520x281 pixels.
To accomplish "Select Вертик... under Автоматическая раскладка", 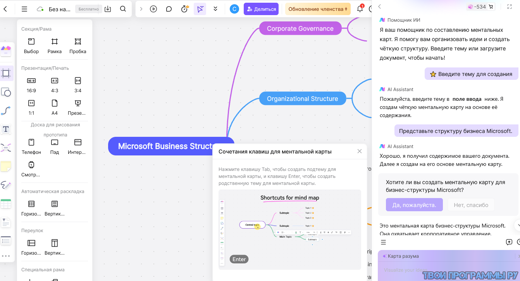I will click(55, 208).
